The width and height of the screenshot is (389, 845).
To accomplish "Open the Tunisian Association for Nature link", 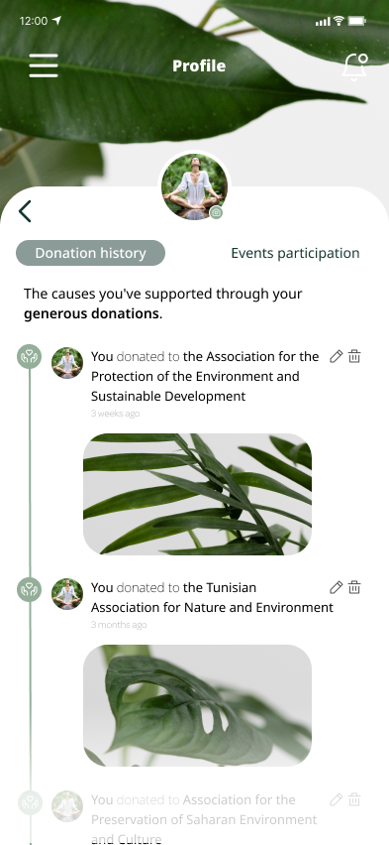I will [x=212, y=597].
